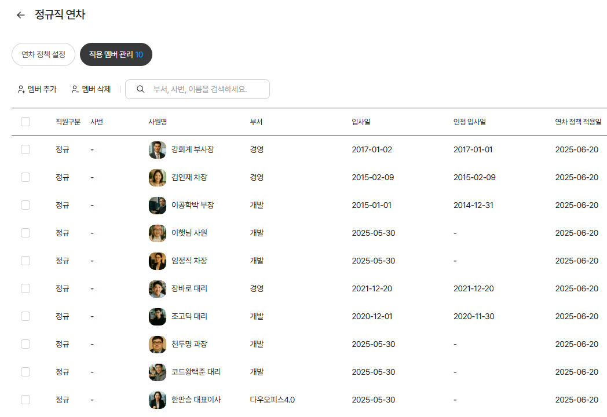This screenshot has height=417, width=607.
Task: Open the 적용 멤버 관리 tab
Action: click(116, 54)
